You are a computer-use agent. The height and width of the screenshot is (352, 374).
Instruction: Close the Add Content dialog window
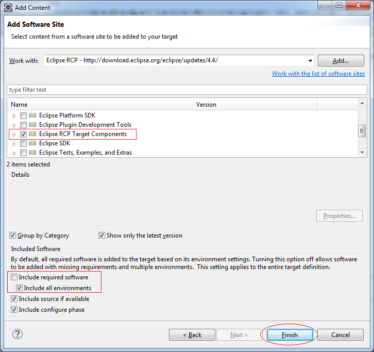coord(358,5)
